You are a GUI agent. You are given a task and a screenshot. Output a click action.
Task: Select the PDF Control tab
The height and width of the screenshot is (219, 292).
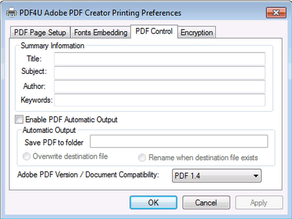(x=154, y=31)
